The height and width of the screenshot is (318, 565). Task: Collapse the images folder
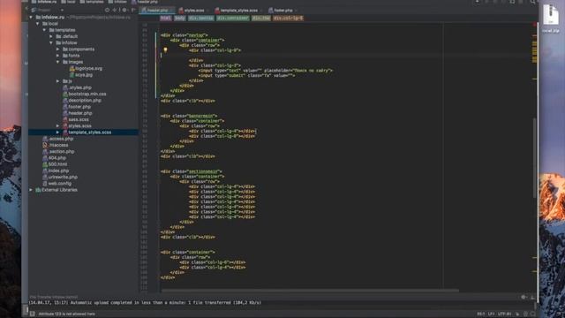pos(58,62)
